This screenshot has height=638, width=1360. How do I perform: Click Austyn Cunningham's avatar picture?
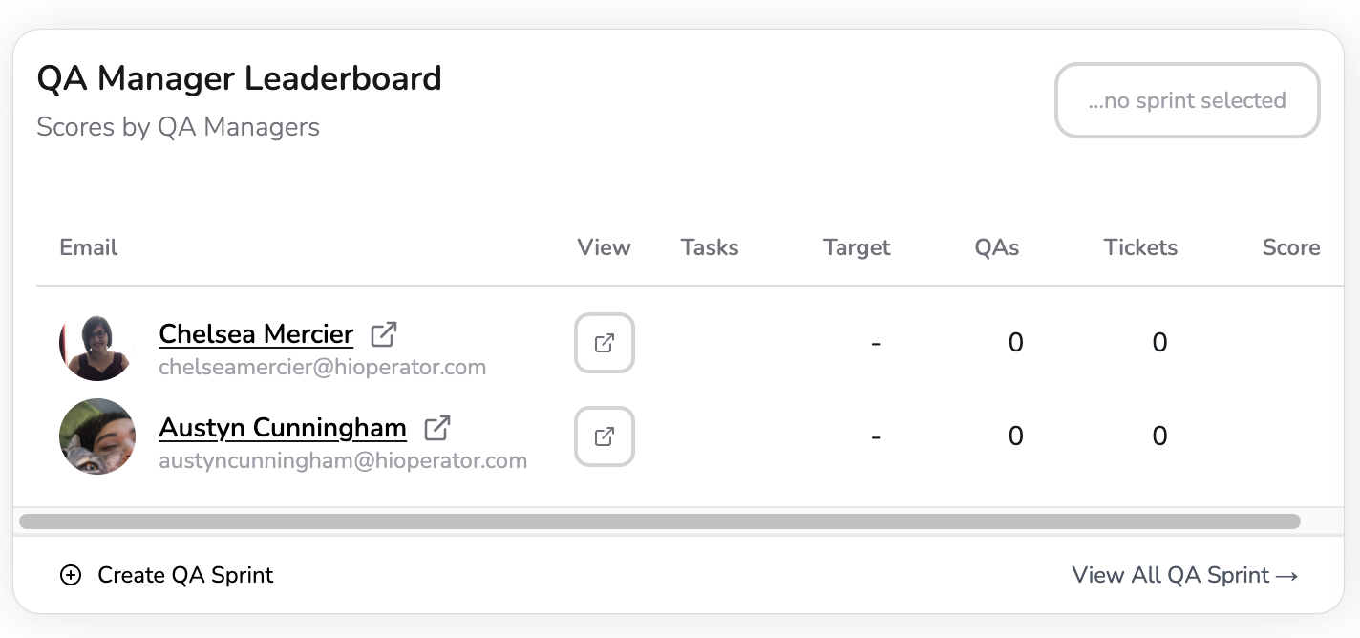click(96, 436)
